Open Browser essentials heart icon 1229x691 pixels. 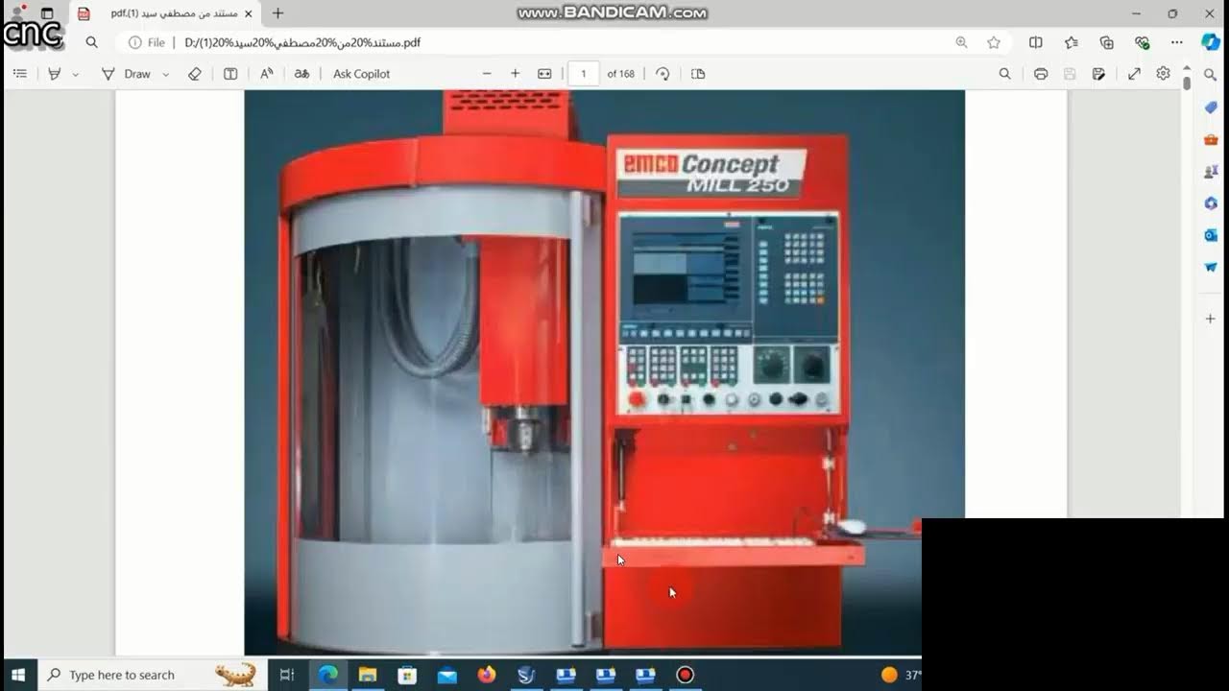pos(1142,42)
